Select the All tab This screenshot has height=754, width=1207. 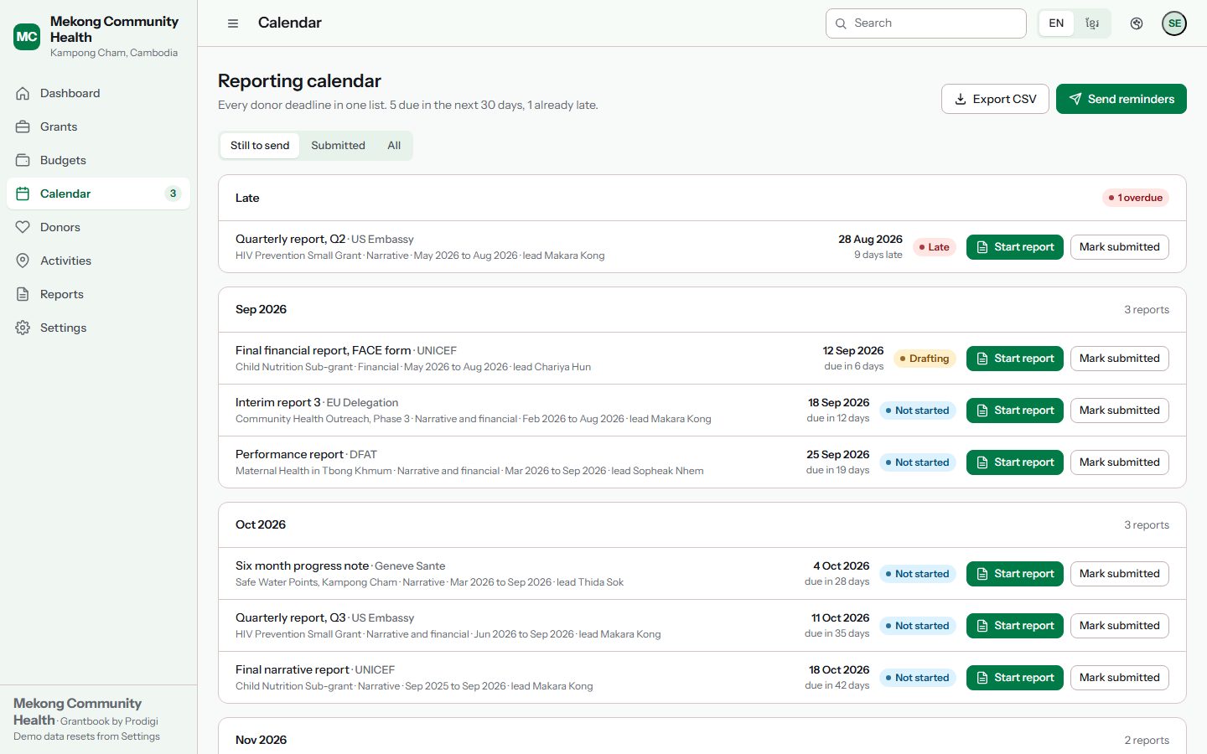click(x=394, y=145)
